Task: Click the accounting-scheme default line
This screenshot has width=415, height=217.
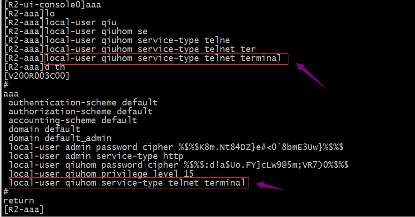Action: click(73, 120)
